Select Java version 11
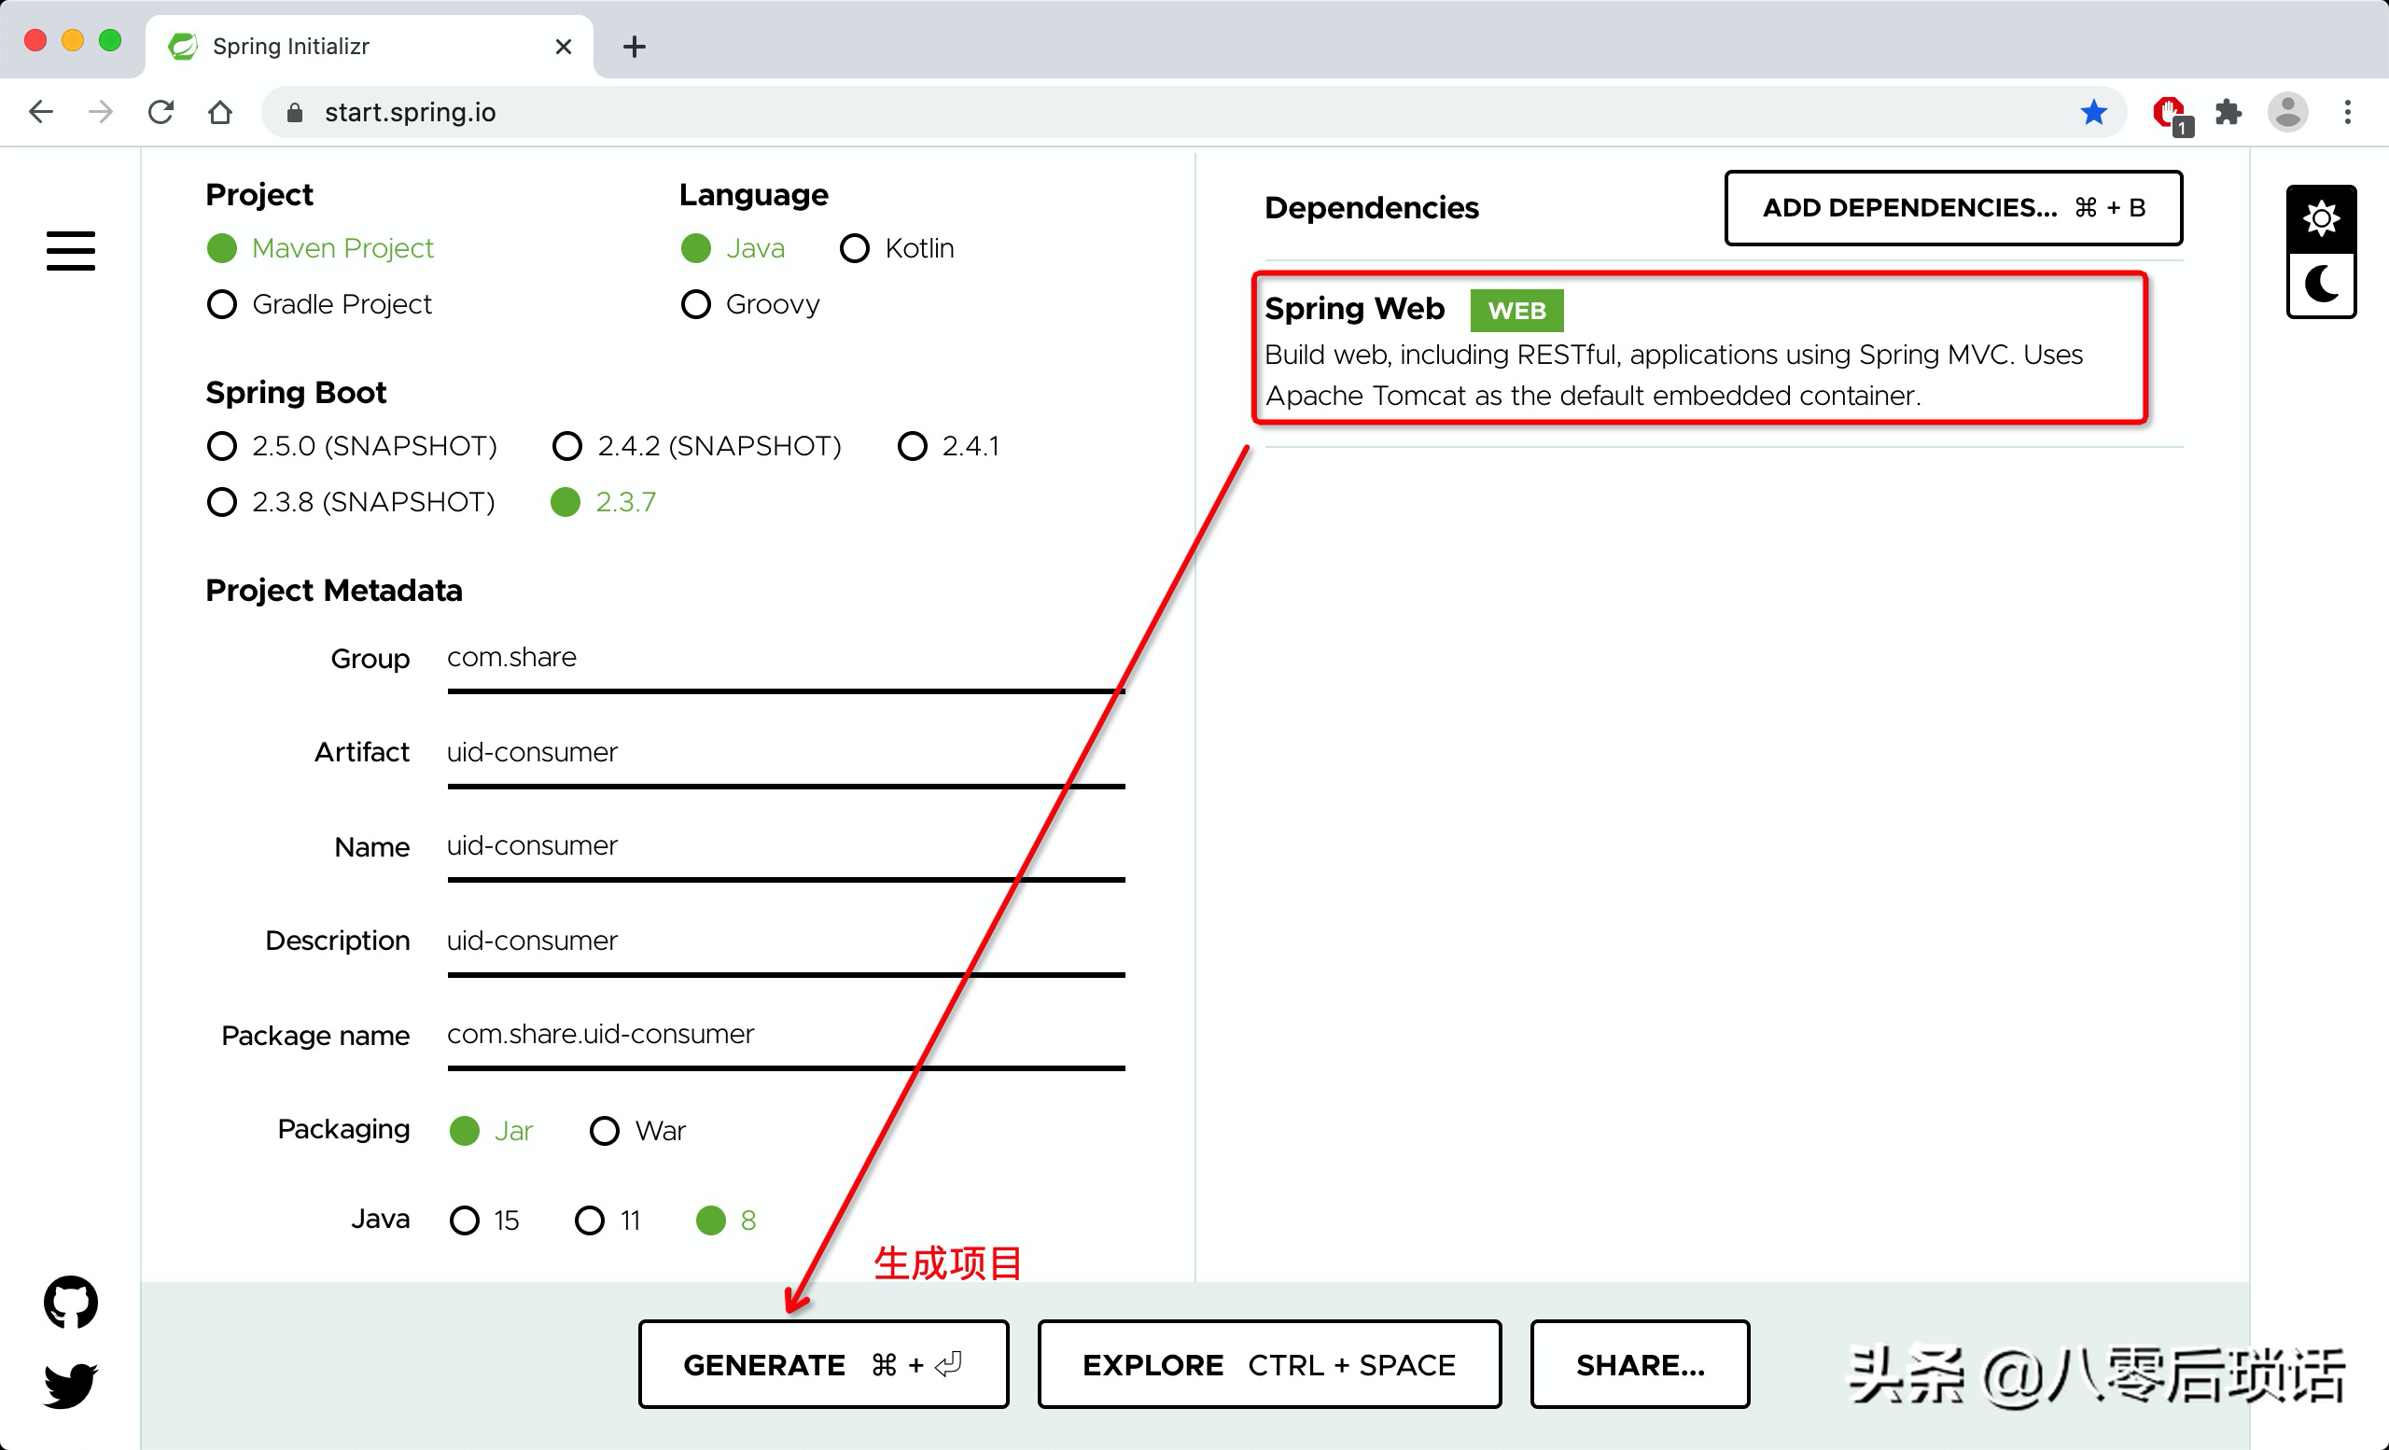The height and width of the screenshot is (1450, 2389). tap(607, 1220)
